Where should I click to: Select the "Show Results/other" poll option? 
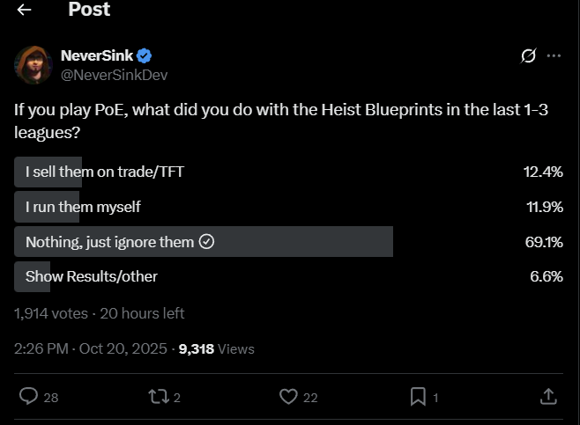[x=92, y=276]
